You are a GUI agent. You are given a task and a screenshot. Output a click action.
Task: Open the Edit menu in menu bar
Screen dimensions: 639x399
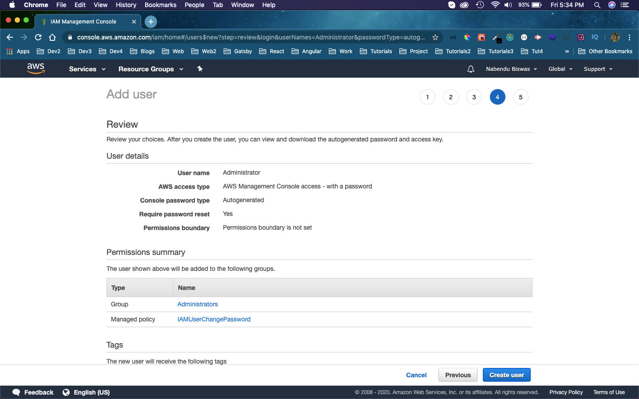tap(80, 5)
